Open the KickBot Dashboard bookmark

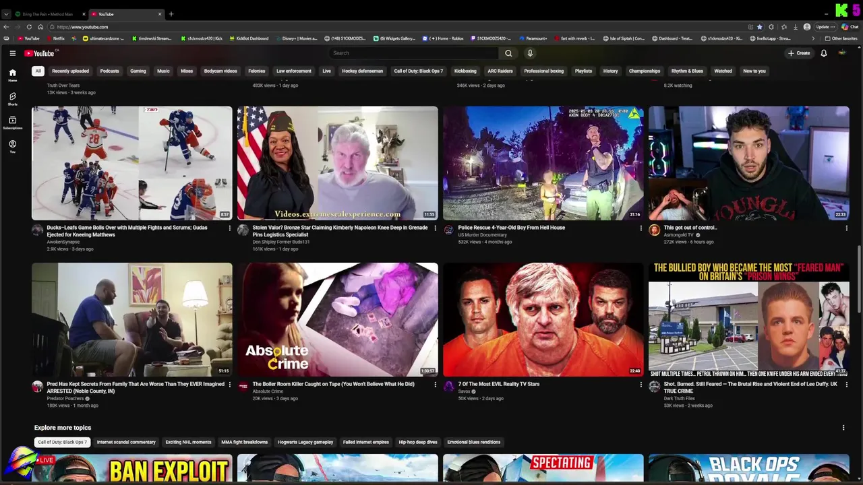pos(249,38)
